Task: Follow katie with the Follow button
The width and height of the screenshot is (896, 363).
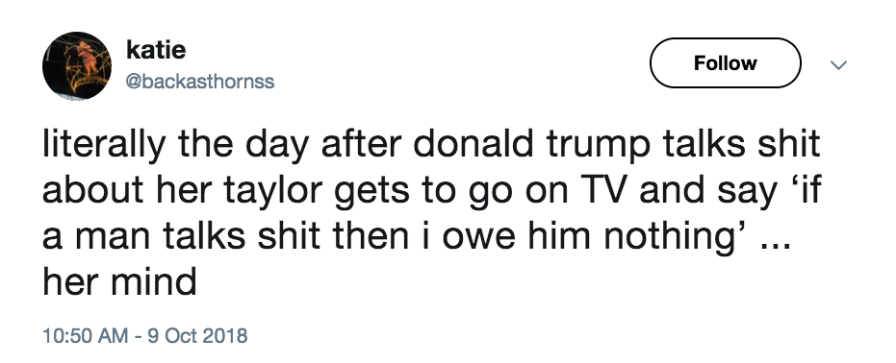Action: 725,62
